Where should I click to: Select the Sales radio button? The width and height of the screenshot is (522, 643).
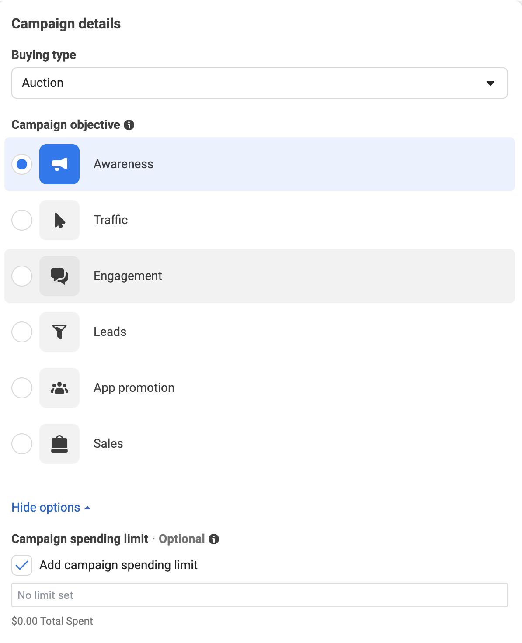point(22,444)
